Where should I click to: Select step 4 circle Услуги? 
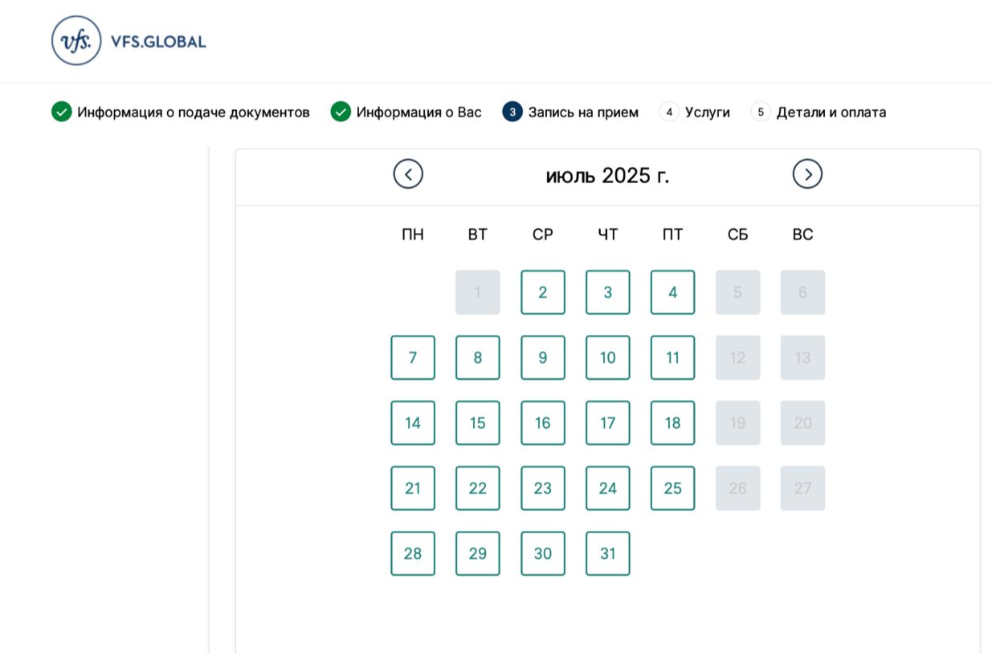tap(669, 112)
